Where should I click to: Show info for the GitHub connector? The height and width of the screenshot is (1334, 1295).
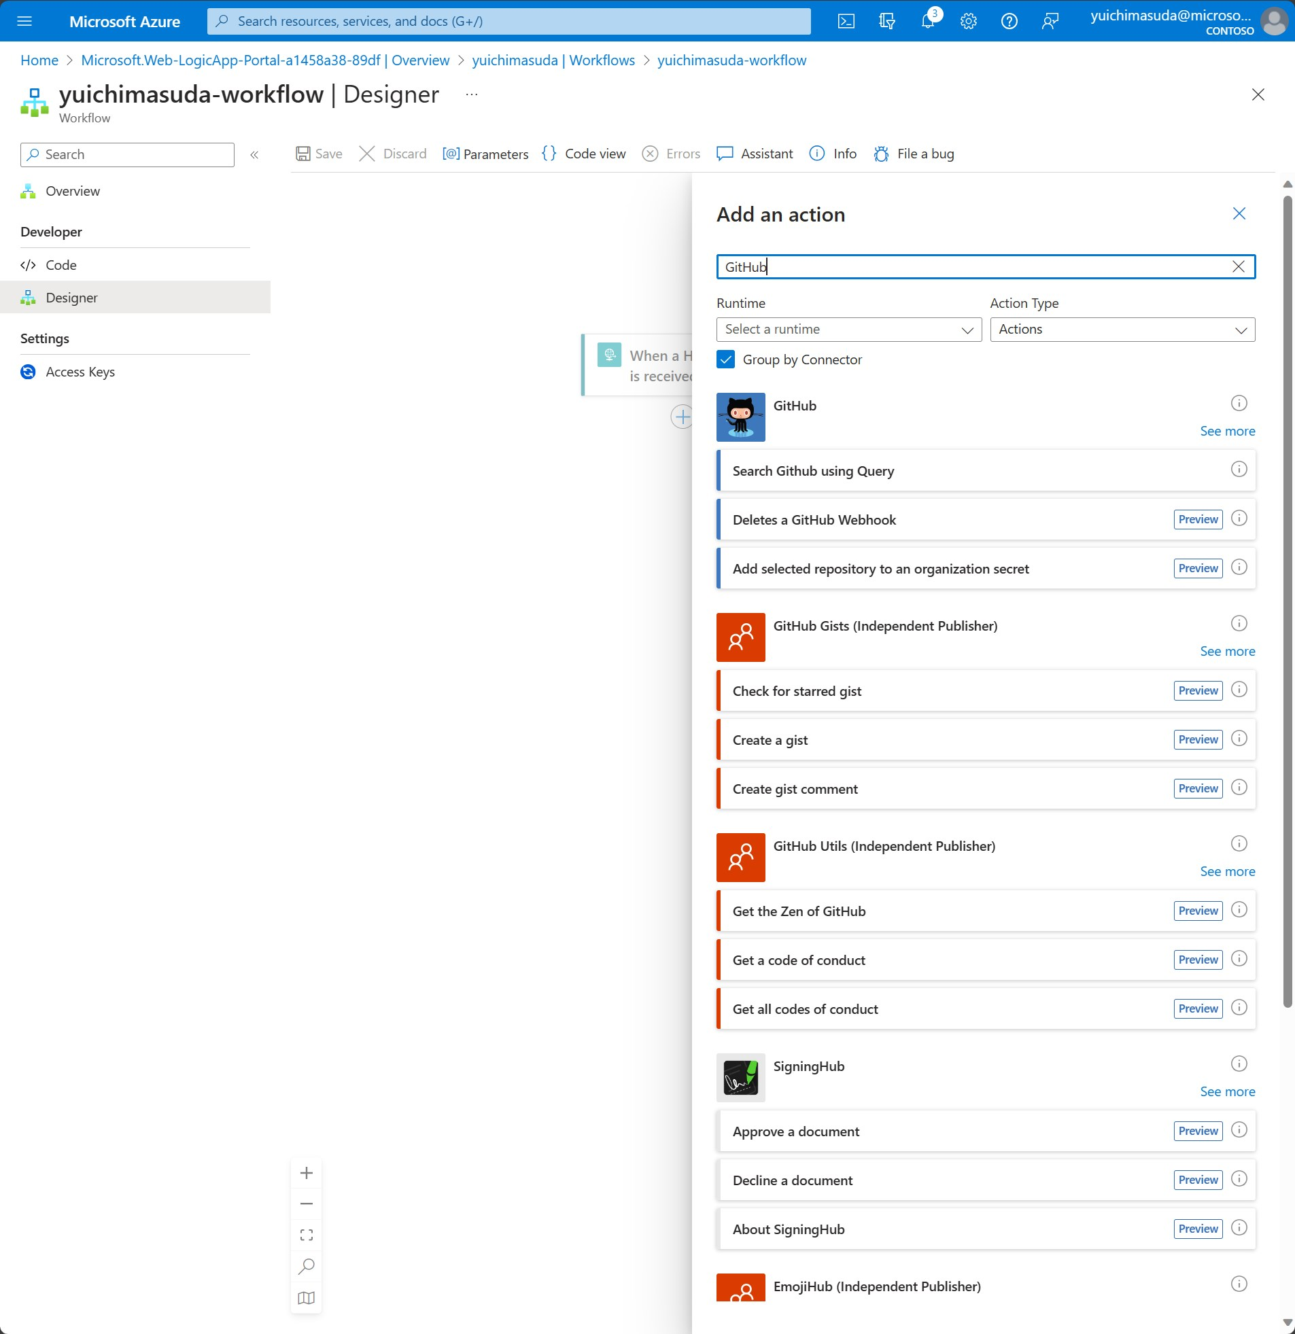pos(1239,404)
